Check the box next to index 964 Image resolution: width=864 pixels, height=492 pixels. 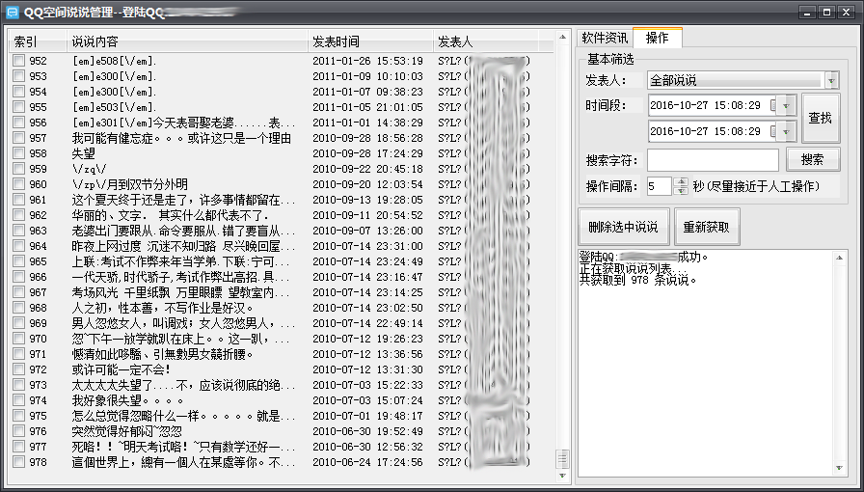tap(19, 246)
